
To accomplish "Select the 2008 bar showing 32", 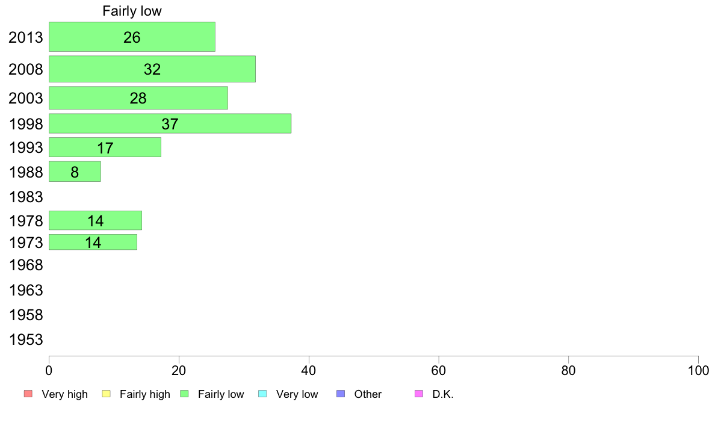I will (x=152, y=69).
